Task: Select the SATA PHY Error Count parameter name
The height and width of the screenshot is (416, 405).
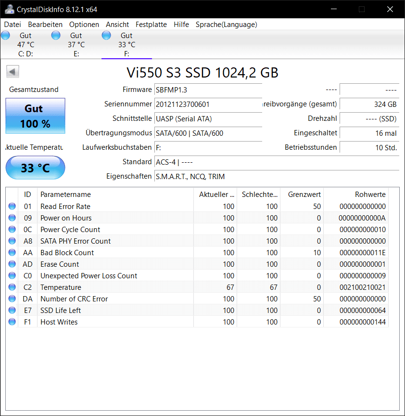Action: 76,241
